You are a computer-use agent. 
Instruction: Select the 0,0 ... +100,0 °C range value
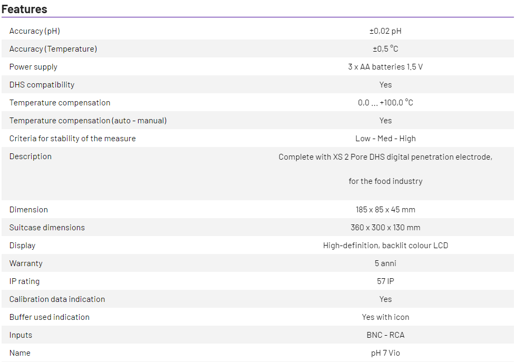pyautogui.click(x=385, y=103)
